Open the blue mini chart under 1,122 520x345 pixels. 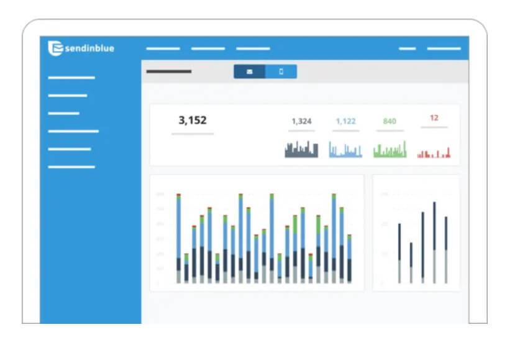345,150
